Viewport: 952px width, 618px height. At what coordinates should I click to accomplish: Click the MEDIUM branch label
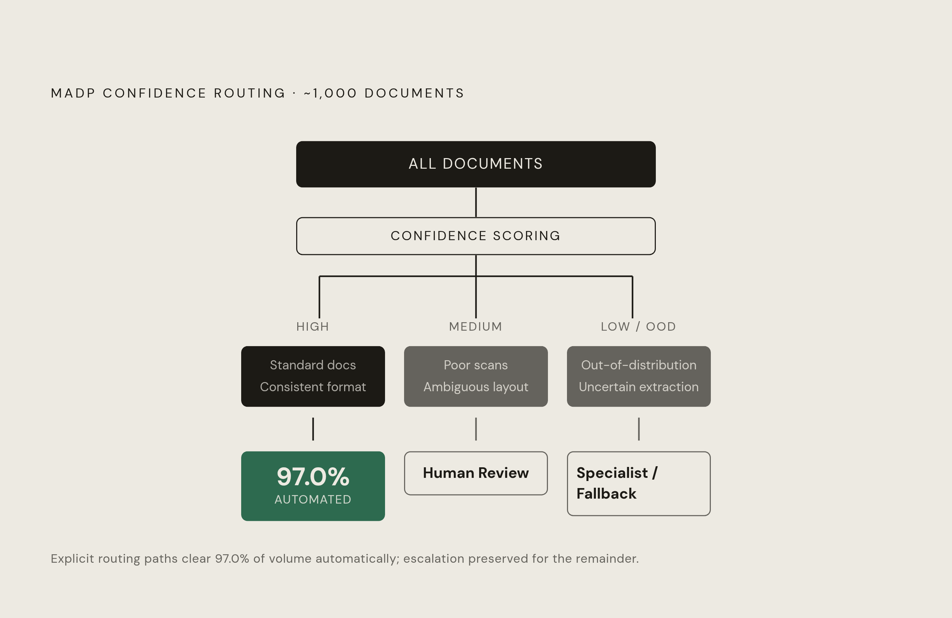click(x=476, y=327)
